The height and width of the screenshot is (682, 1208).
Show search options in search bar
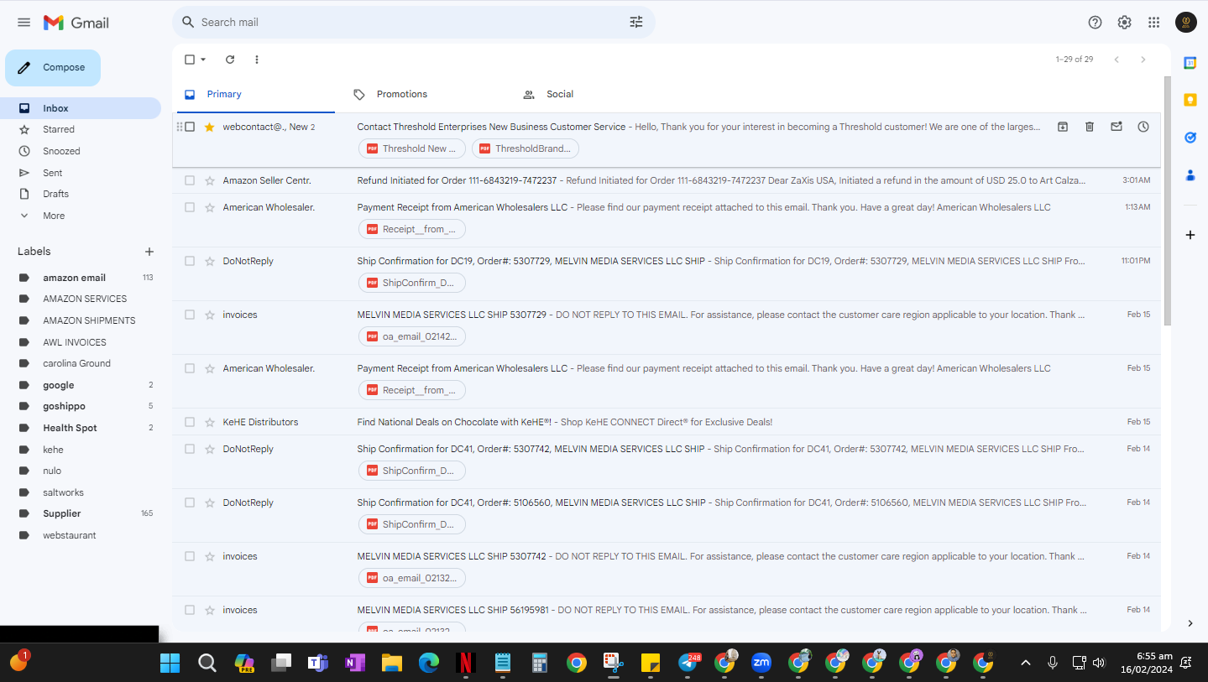pyautogui.click(x=636, y=23)
